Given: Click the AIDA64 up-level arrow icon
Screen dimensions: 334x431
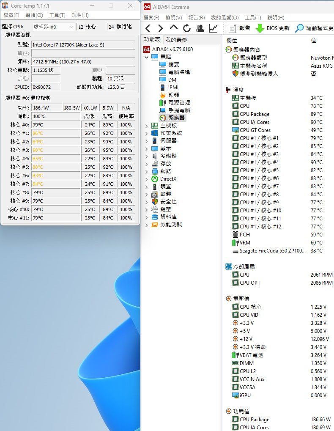Looking at the screenshot, I should click(174, 27).
